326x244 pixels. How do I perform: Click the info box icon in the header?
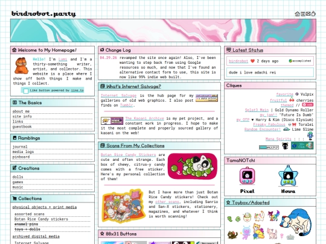tap(303, 14)
